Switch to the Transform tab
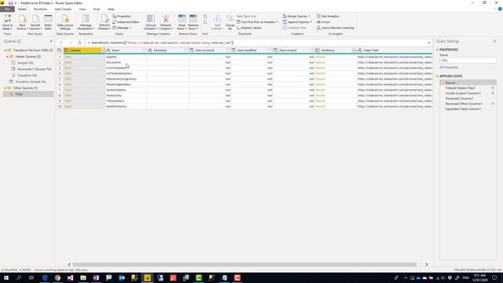Screen dimensions: 503x283 40,9
